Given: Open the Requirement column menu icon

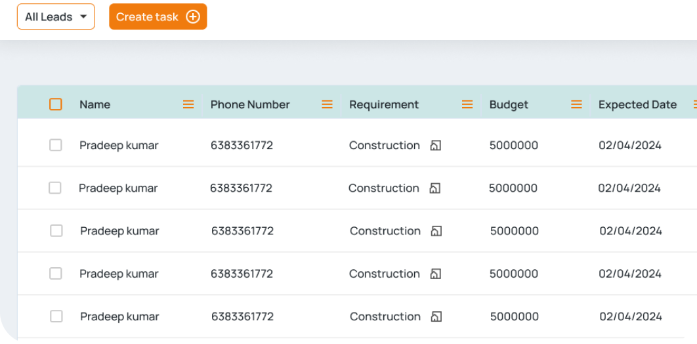Looking at the screenshot, I should 467,104.
